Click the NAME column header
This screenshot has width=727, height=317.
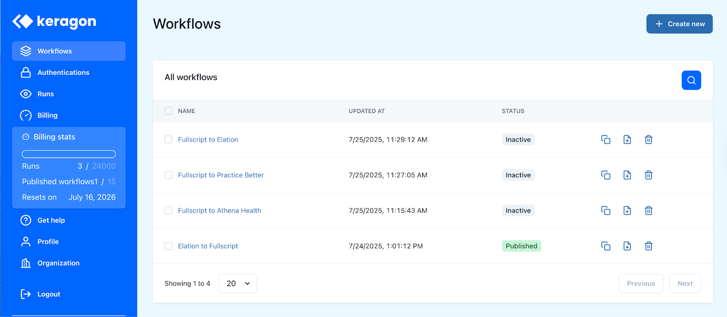pos(186,111)
